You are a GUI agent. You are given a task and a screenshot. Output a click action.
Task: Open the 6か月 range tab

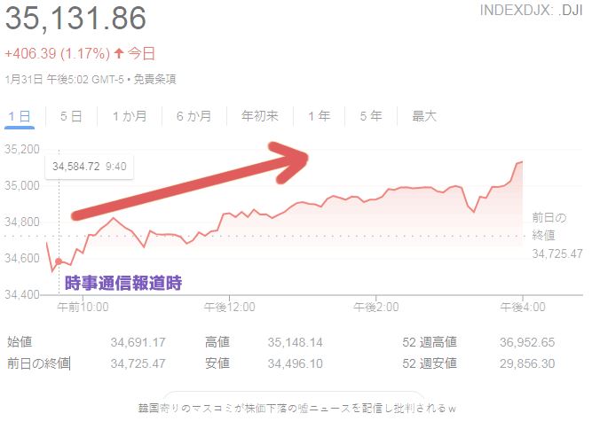[x=193, y=116]
